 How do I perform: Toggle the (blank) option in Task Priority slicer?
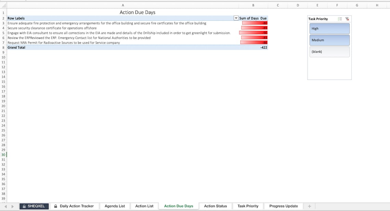pos(329,52)
